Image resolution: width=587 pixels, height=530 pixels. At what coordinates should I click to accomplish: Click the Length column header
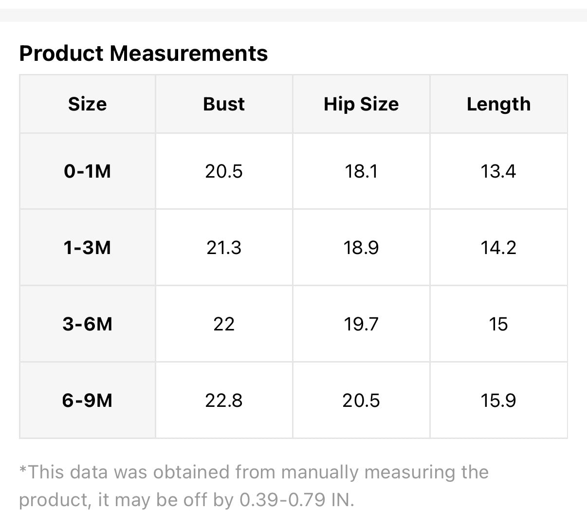pyautogui.click(x=498, y=104)
